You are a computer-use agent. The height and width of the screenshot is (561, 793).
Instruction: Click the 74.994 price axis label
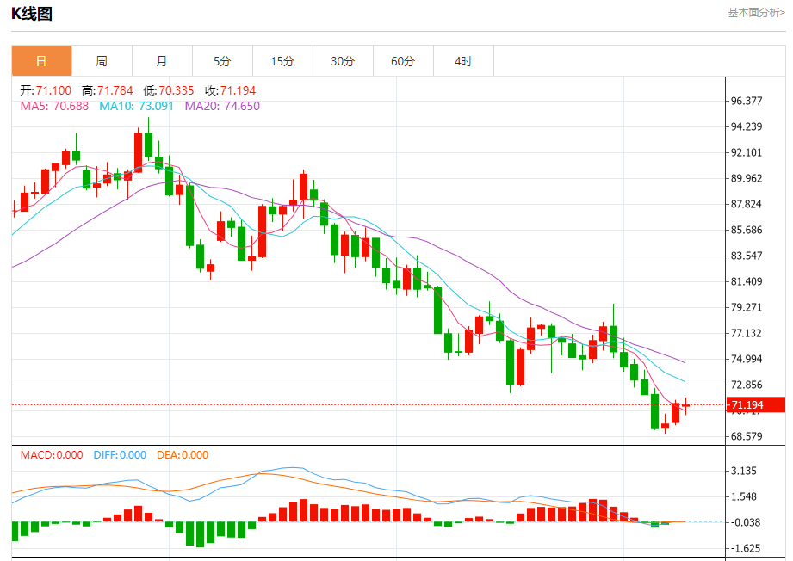(747, 358)
